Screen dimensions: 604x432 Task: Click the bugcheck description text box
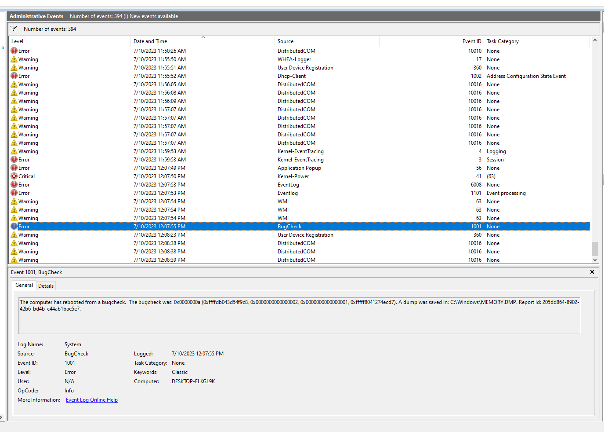tap(300, 315)
